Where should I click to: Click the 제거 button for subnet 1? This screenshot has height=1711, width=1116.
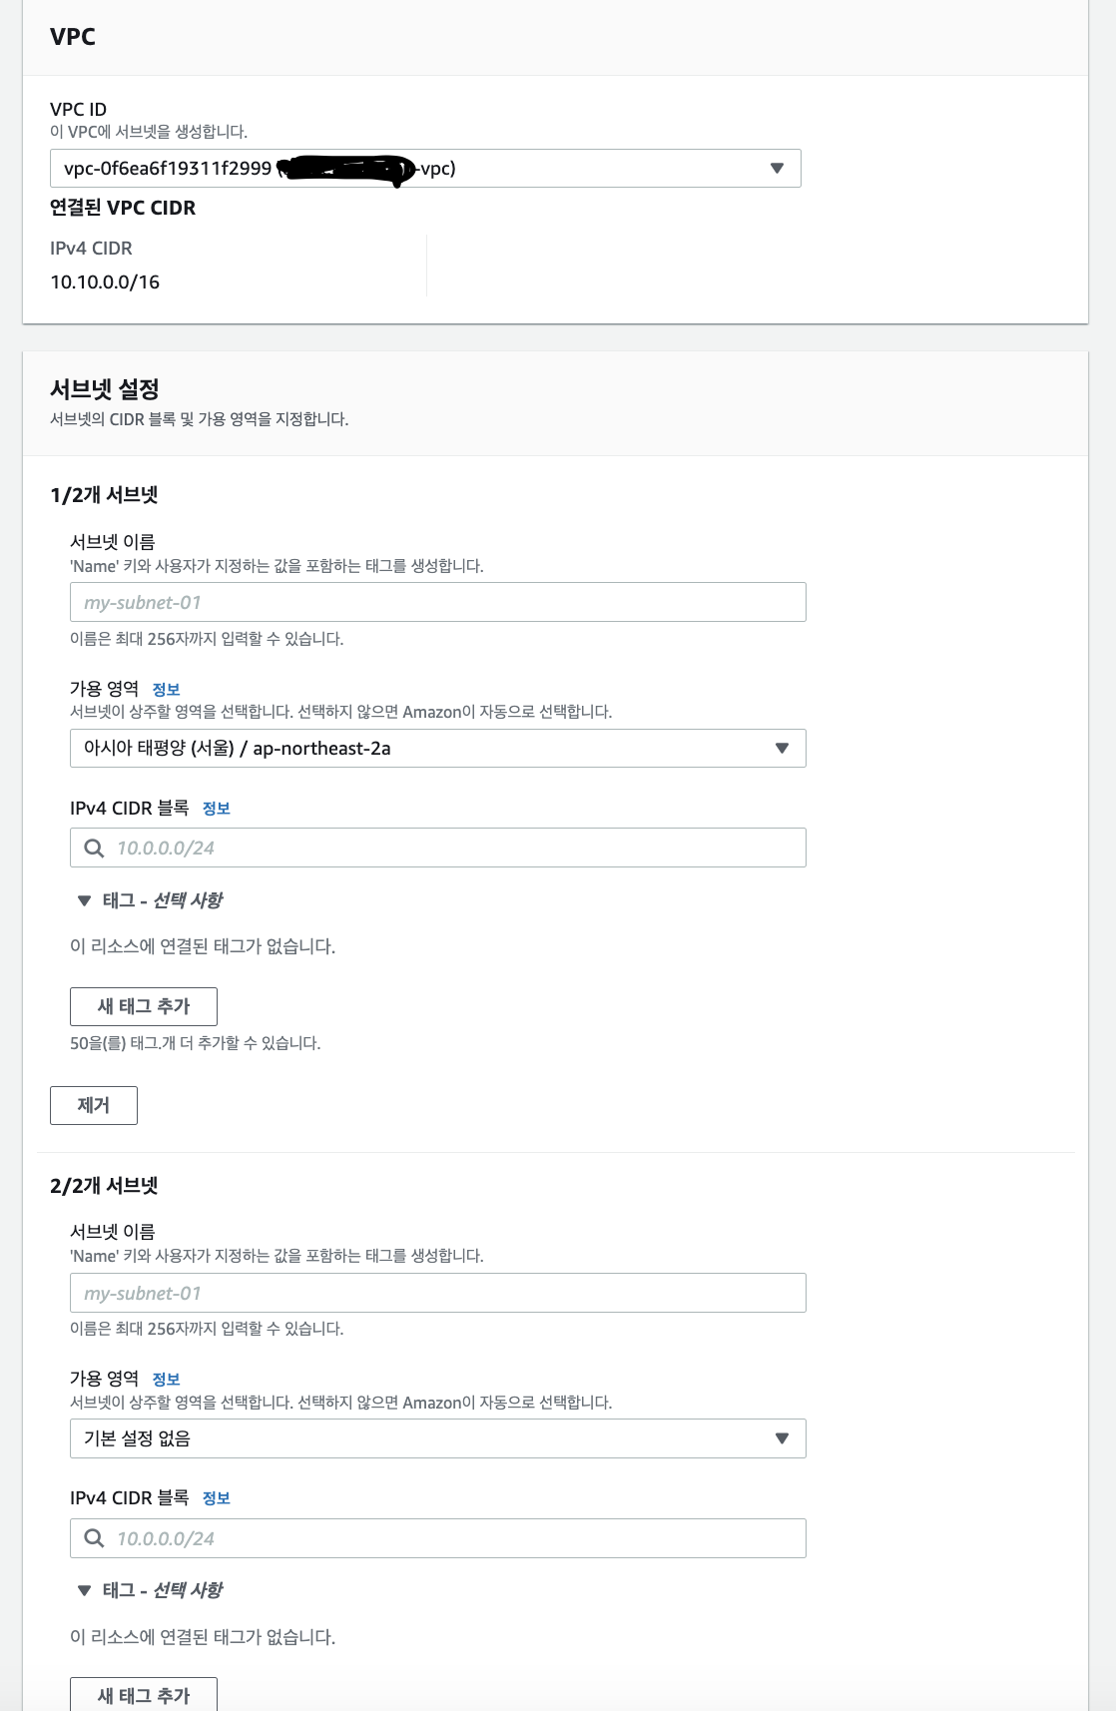(x=94, y=1105)
